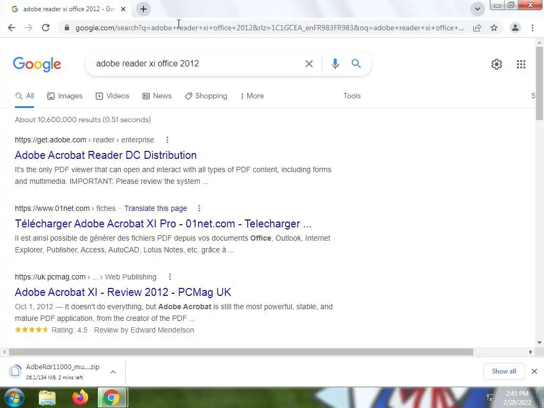Open the options menu for get.adobe.com result
This screenshot has height=408, width=544.
tap(167, 140)
